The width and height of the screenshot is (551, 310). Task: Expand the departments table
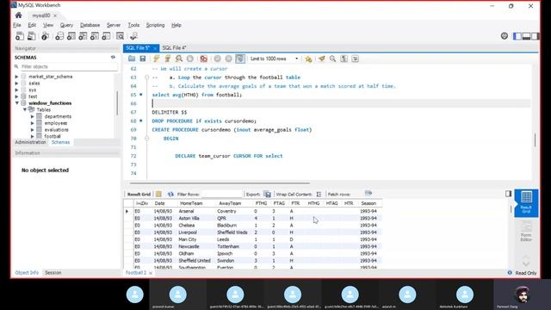32,116
